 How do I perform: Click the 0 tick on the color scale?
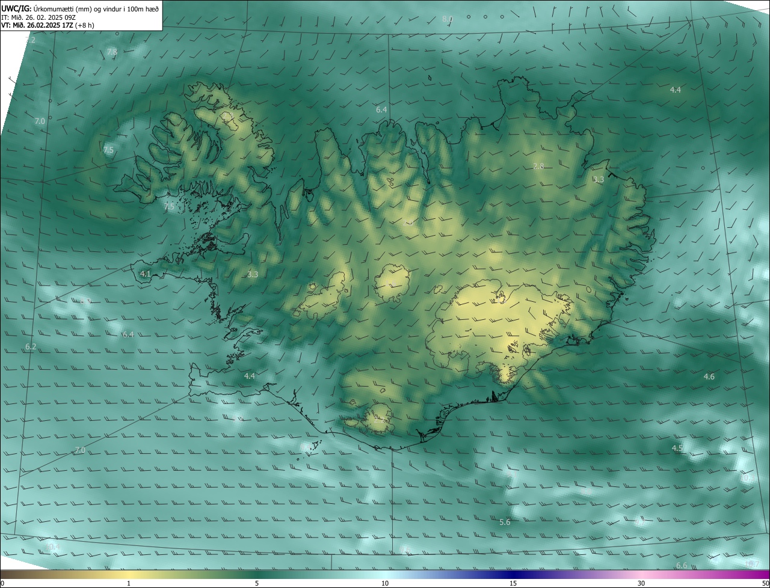pyautogui.click(x=2, y=583)
